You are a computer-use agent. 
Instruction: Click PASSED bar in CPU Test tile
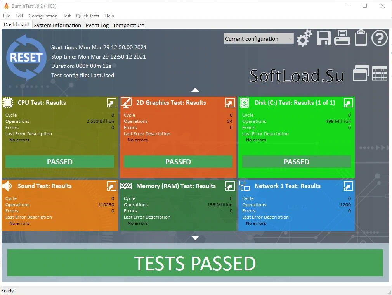click(x=60, y=162)
